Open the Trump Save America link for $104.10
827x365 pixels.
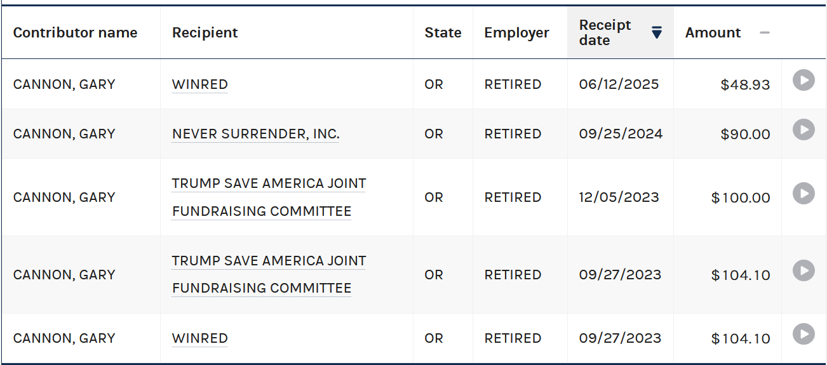pos(269,274)
